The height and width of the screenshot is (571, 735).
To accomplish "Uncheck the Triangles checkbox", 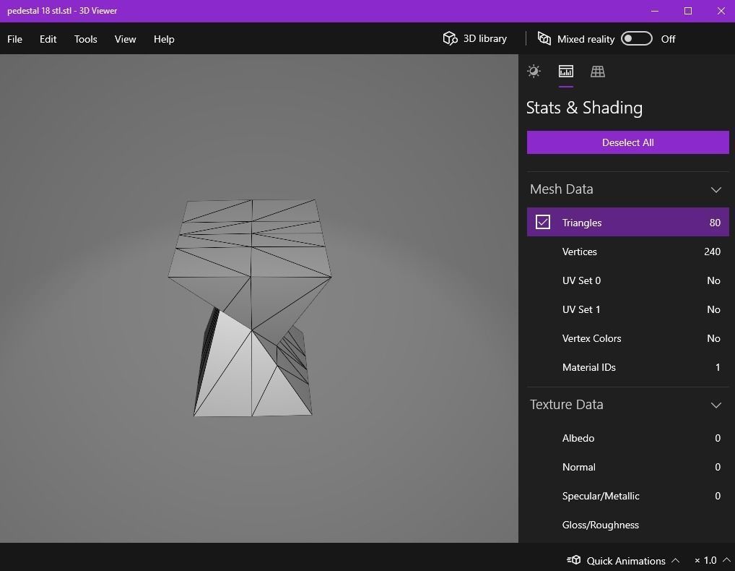I will [x=543, y=222].
